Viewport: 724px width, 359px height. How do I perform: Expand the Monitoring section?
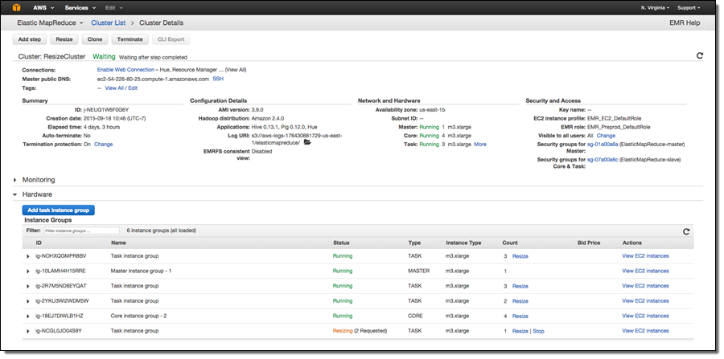point(15,180)
